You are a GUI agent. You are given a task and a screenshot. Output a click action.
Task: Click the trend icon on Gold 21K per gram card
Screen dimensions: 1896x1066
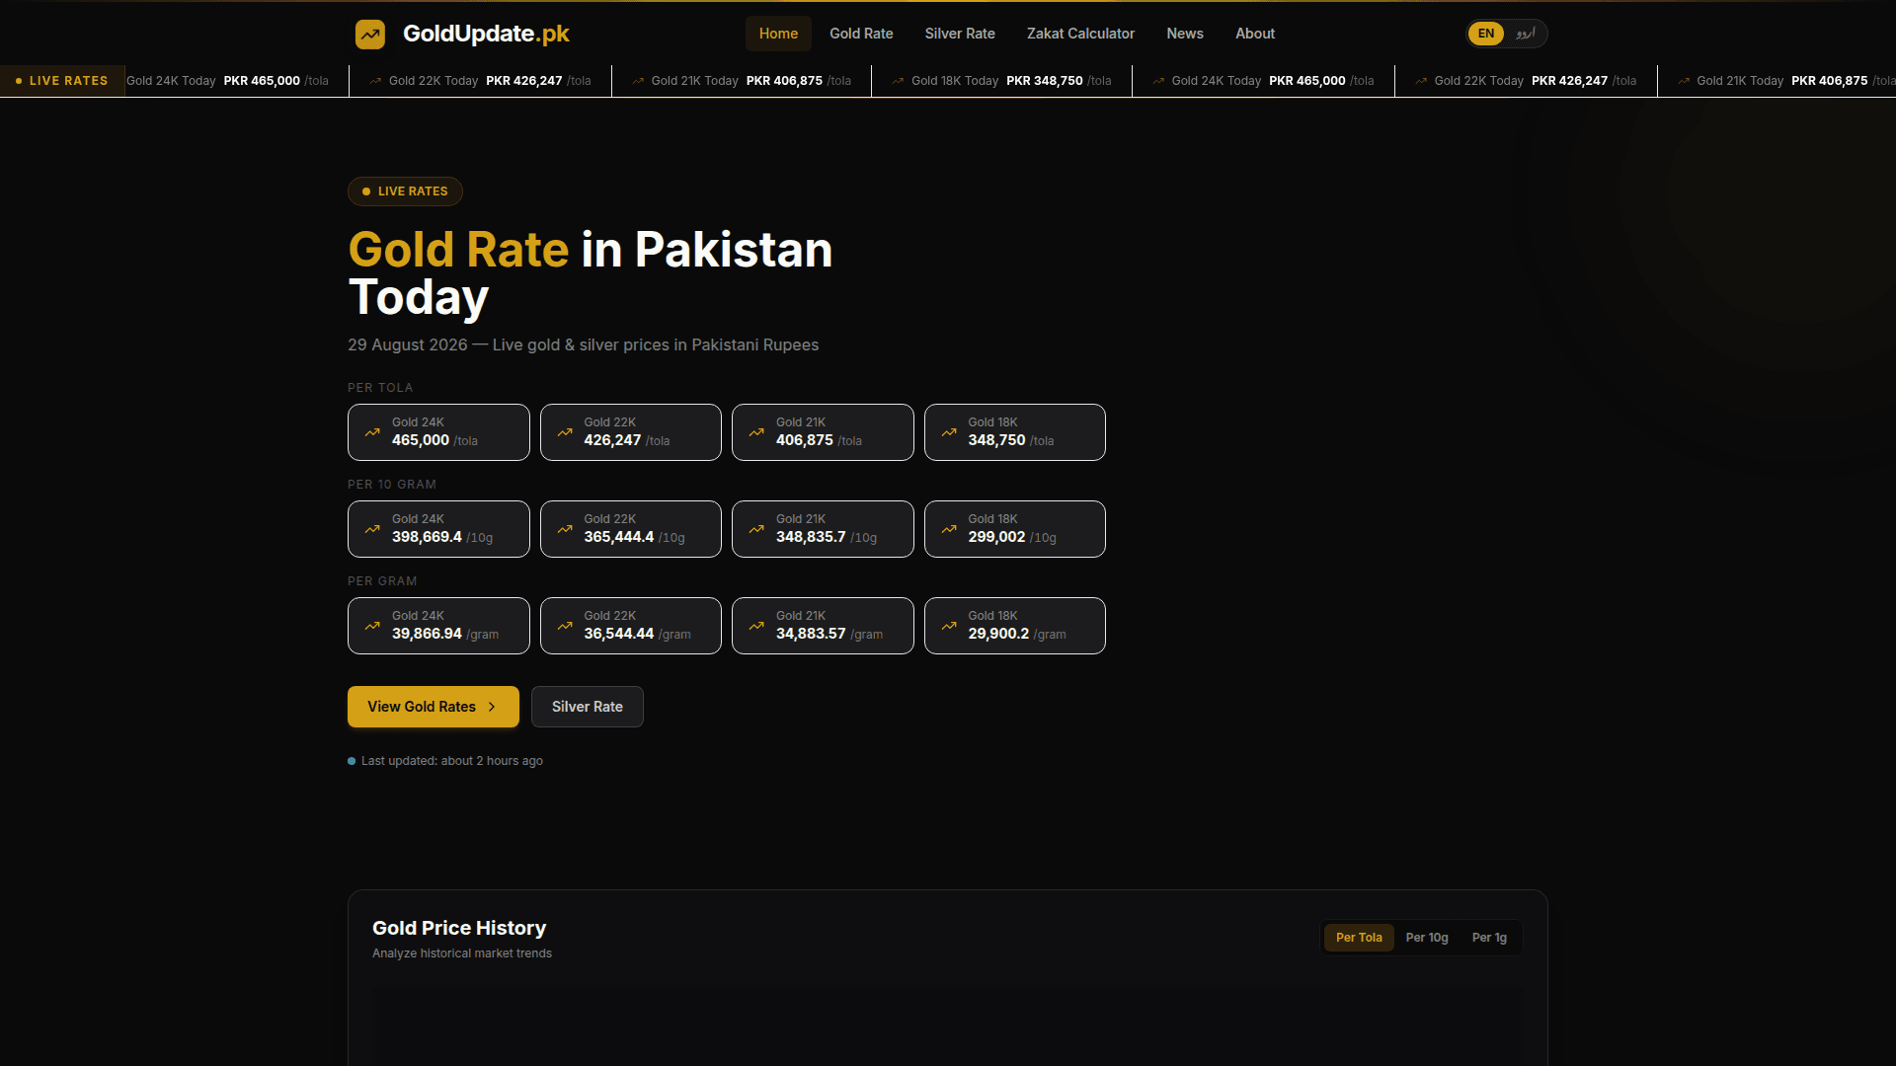[x=756, y=626]
